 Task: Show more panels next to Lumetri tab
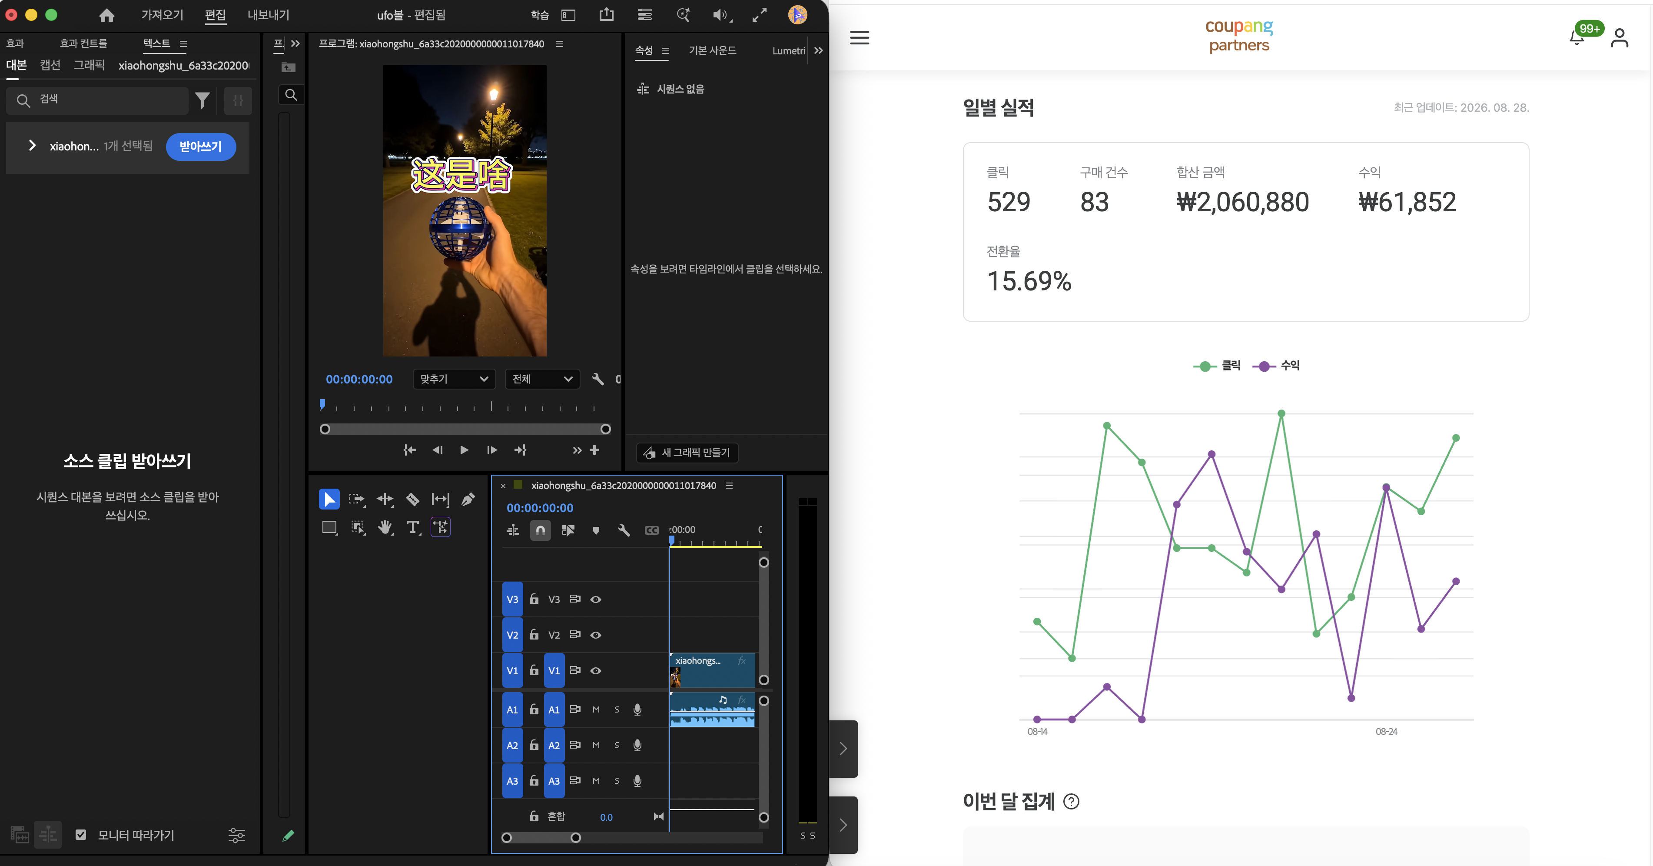click(818, 51)
